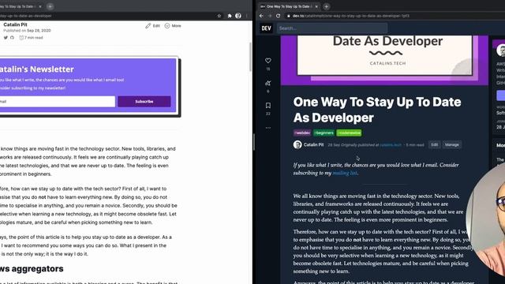Click the Subscribe button in newsletter box
Image resolution: width=505 pixels, height=284 pixels.
[x=144, y=102]
